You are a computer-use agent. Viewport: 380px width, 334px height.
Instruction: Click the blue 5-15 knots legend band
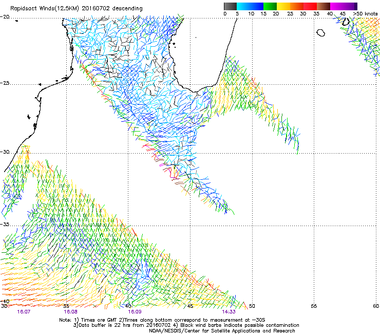click(250, 6)
